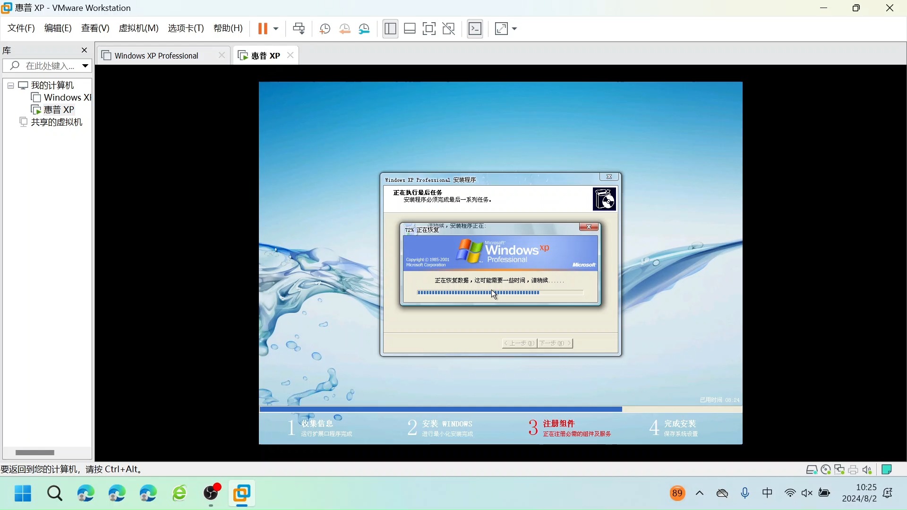The width and height of the screenshot is (907, 510).
Task: Expand the stretch display dropdown arrow
Action: point(514,29)
